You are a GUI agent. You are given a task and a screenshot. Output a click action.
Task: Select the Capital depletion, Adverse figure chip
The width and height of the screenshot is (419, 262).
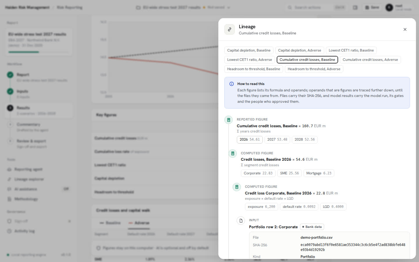(300, 50)
